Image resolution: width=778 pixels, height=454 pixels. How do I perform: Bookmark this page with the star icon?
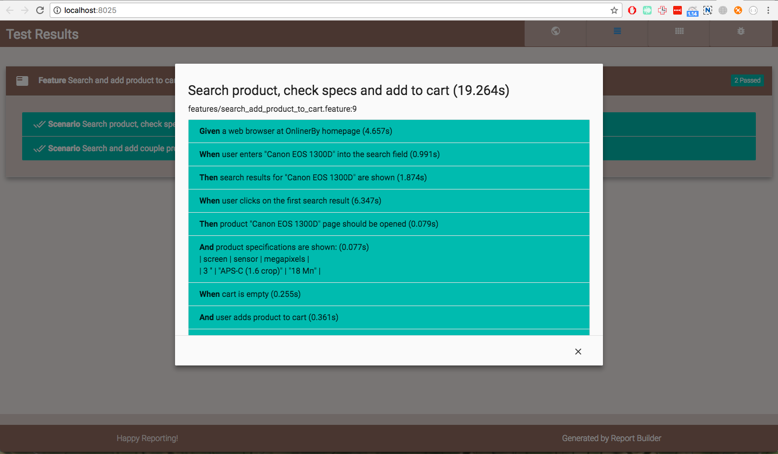pyautogui.click(x=614, y=10)
